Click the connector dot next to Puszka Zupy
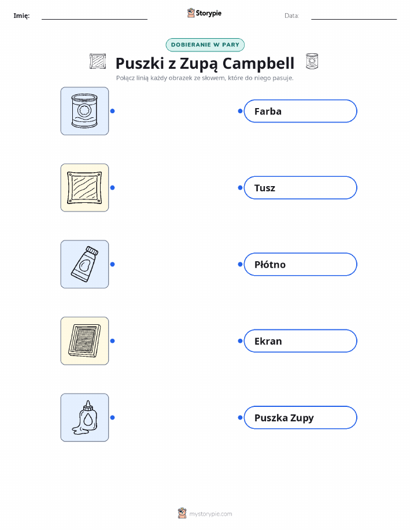410x530 pixels. click(x=240, y=417)
